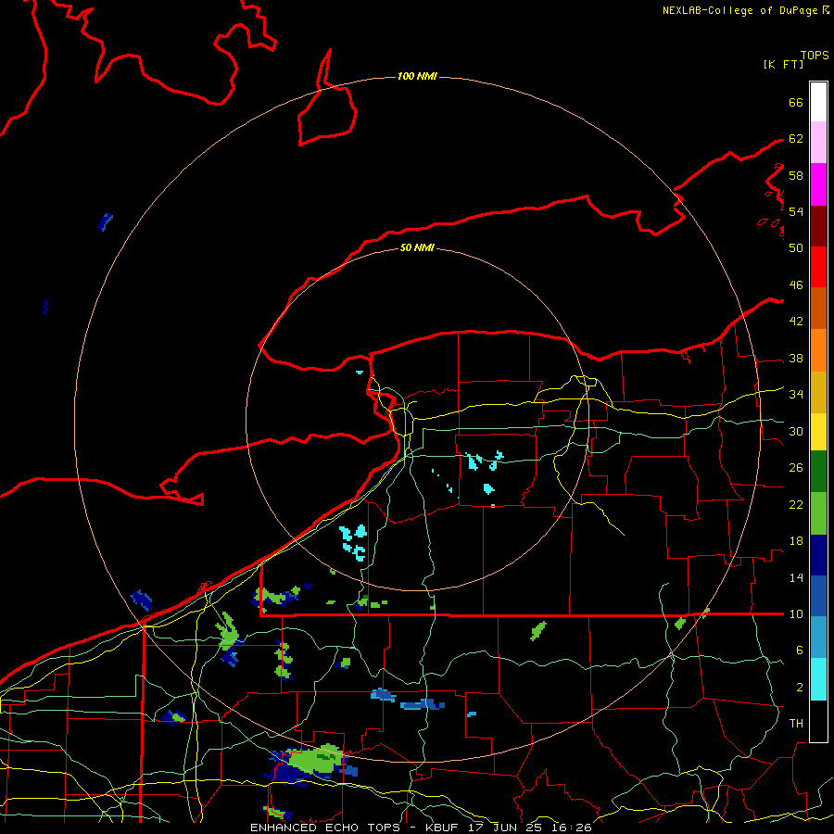Click the yellow 30 kft swatch
The height and width of the screenshot is (834, 834).
[x=818, y=432]
